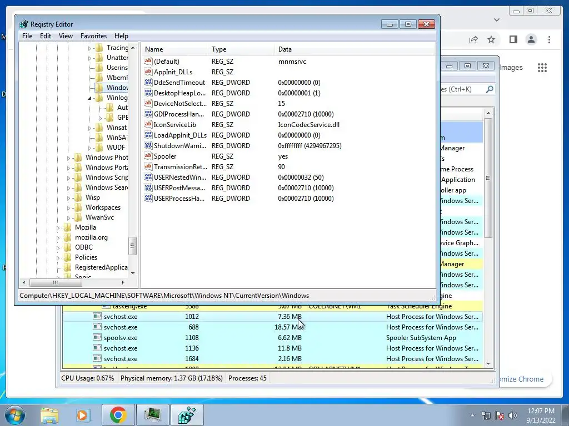Open the View menu in Registry Editor
Image resolution: width=569 pixels, height=426 pixels.
(x=66, y=36)
